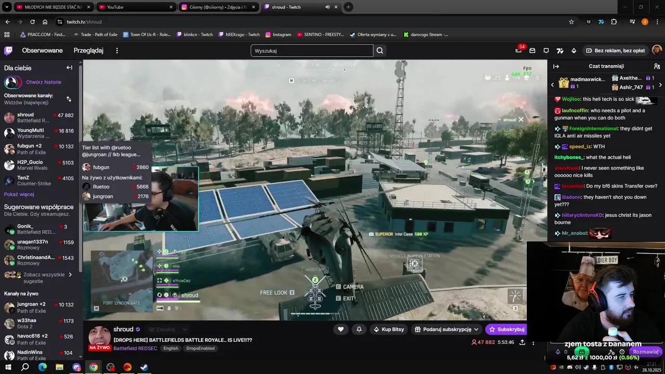
Task: Click the Bits diamond icon in header
Action: 574,50
